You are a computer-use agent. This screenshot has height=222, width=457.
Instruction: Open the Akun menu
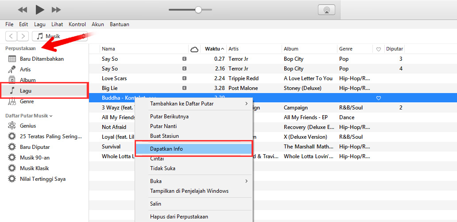(97, 24)
